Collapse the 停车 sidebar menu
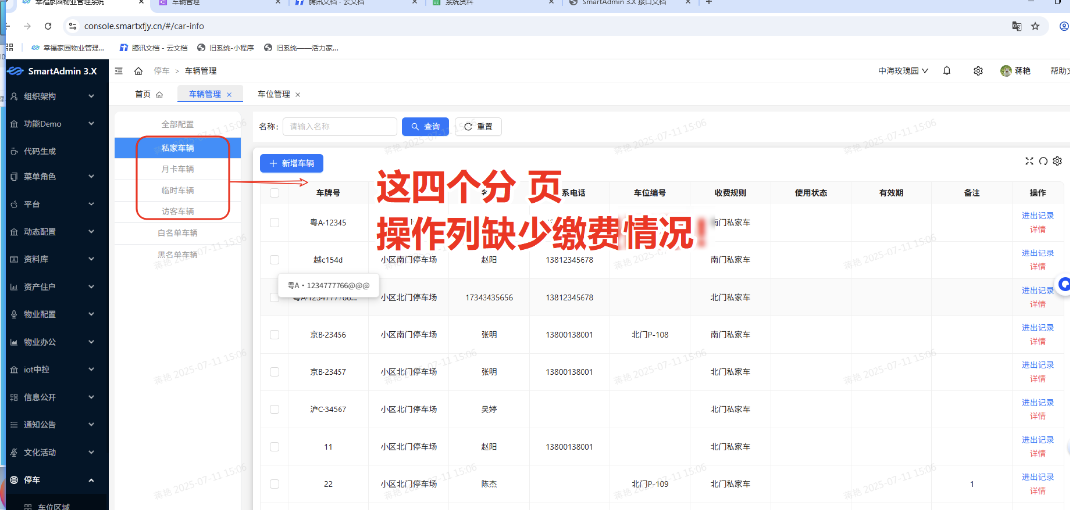 (54, 480)
